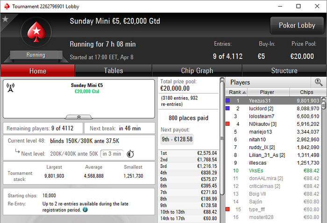The width and height of the screenshot is (327, 223).
Task: Click Remaining players 9 of 4112 box
Action: pos(43,128)
